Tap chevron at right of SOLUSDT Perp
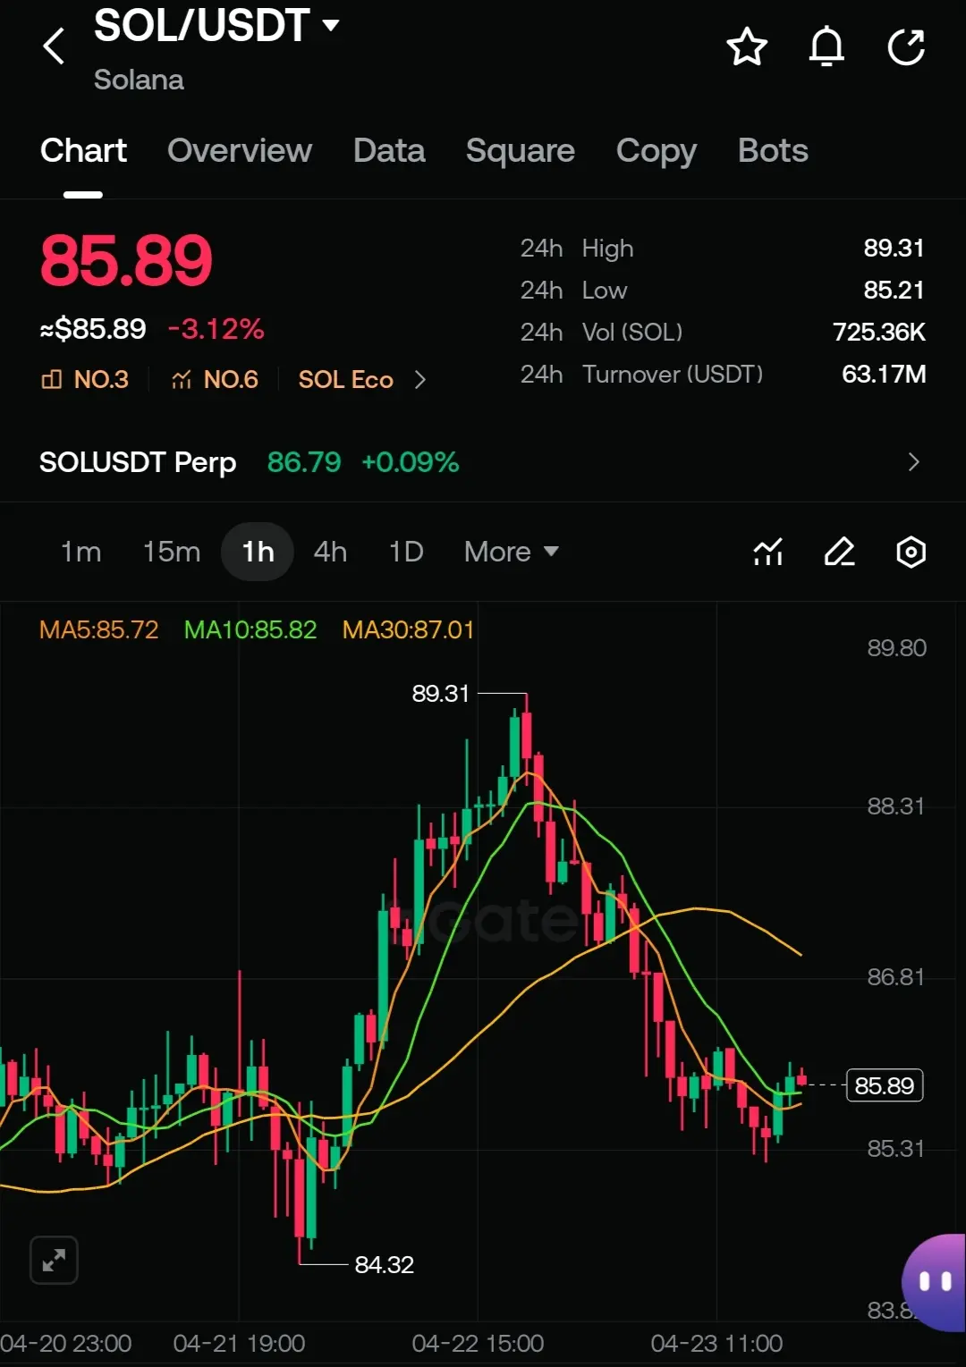Viewport: 966px width, 1367px height. pos(913,462)
